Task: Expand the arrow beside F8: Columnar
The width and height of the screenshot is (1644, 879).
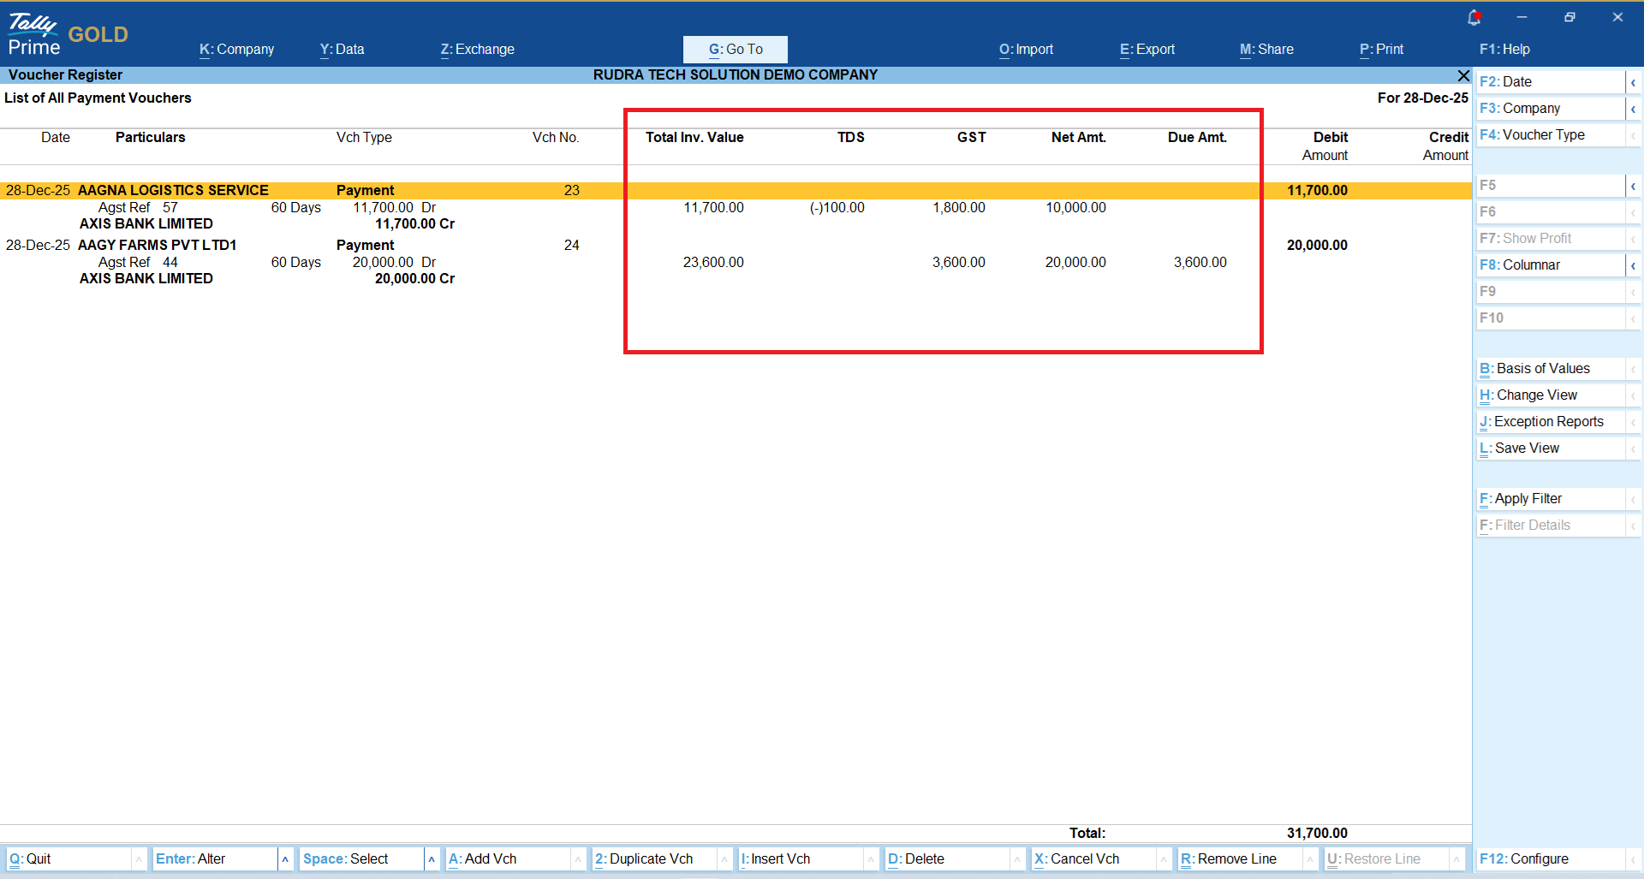Action: click(x=1633, y=265)
